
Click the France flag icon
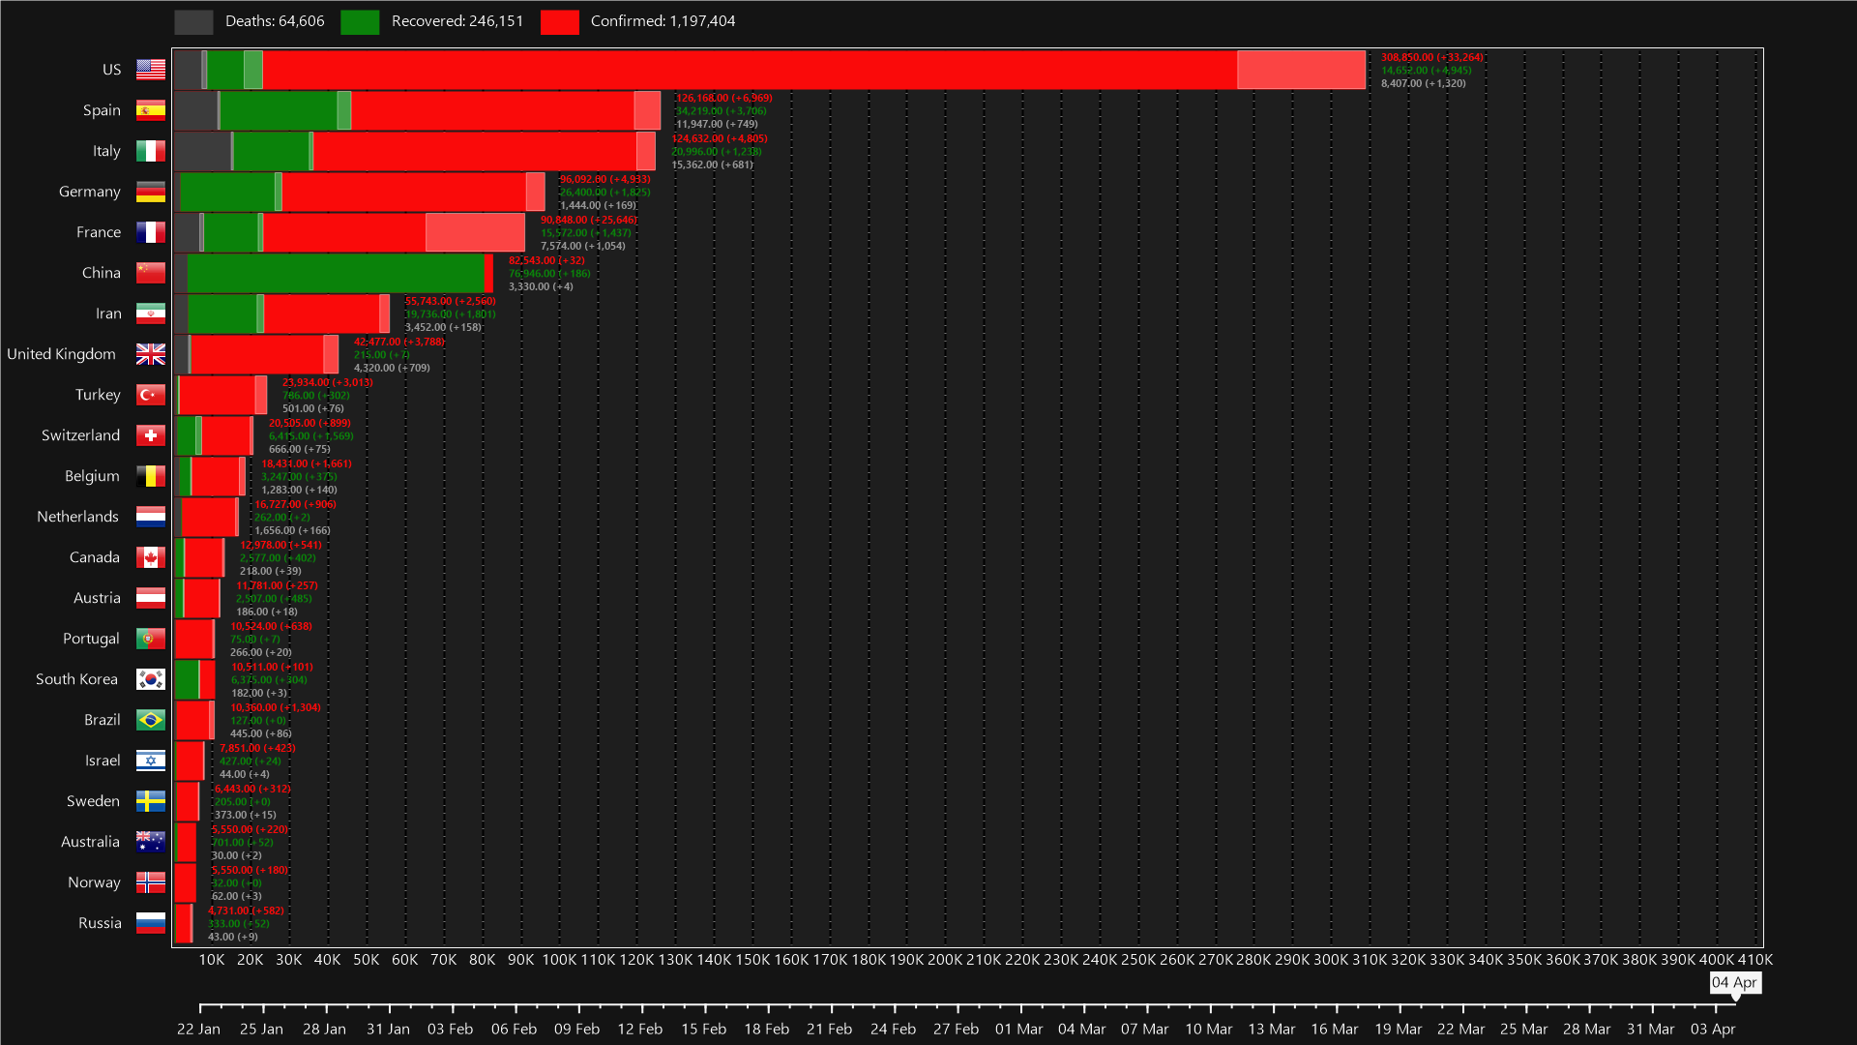point(151,232)
